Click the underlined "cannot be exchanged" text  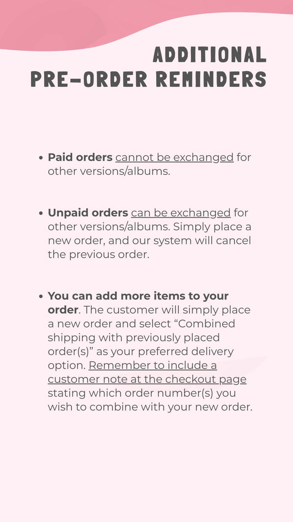tap(174, 157)
